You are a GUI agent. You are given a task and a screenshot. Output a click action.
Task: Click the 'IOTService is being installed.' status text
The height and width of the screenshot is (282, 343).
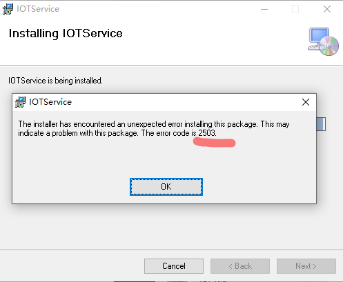(55, 81)
